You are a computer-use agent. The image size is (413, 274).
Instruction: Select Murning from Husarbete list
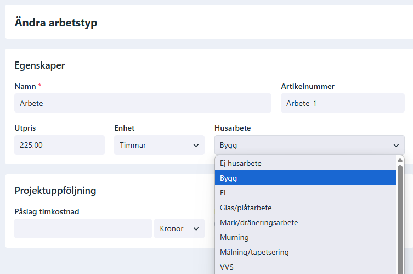pyautogui.click(x=305, y=237)
